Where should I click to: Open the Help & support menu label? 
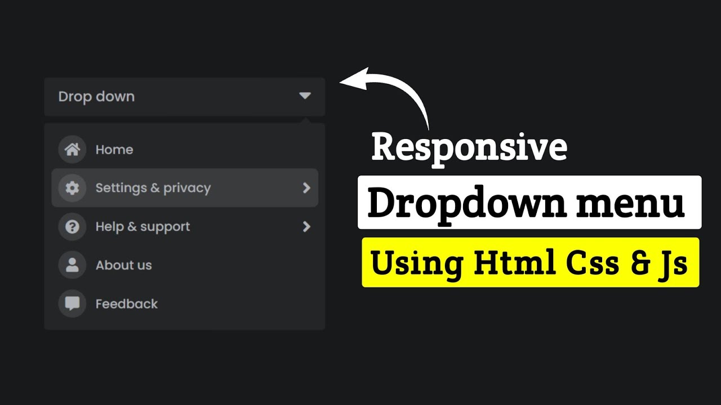tap(143, 227)
